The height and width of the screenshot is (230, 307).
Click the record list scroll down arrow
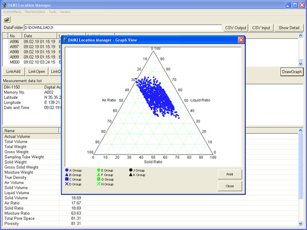(300, 64)
